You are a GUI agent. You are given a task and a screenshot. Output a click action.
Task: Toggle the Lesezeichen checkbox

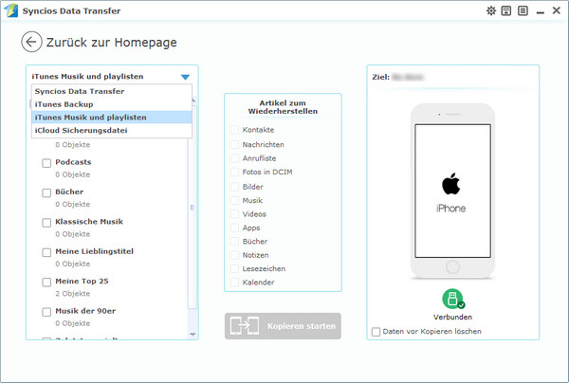click(x=234, y=268)
